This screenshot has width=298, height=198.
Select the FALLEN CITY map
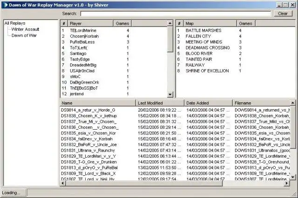(x=198, y=36)
